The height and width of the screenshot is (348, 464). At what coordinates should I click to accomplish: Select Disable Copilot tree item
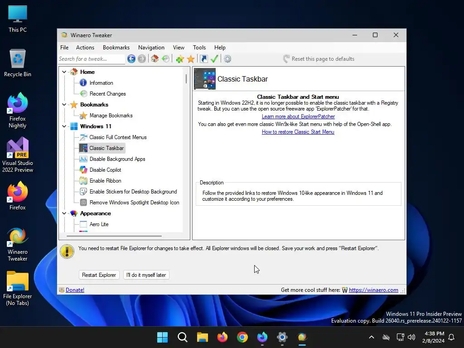[105, 170]
